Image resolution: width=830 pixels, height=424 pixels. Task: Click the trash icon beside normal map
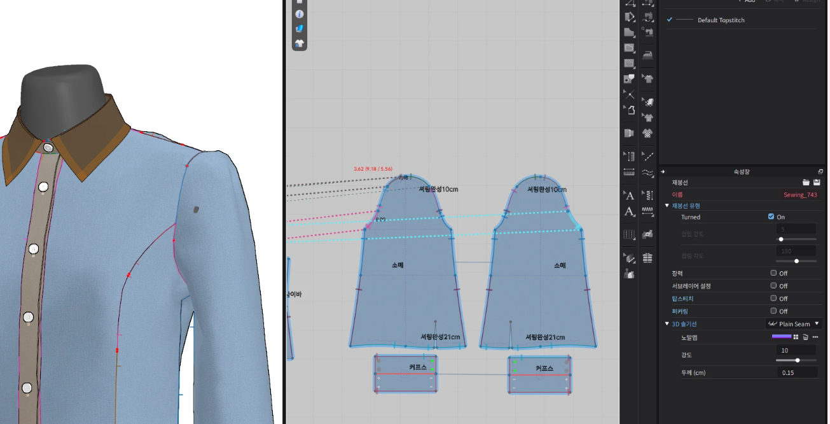[x=805, y=337]
